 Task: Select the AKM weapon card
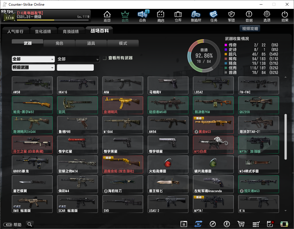(x=123, y=85)
